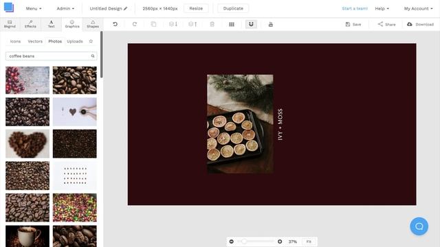Click the pencil icon to rename design
This screenshot has height=247, width=440.
click(x=125, y=8)
